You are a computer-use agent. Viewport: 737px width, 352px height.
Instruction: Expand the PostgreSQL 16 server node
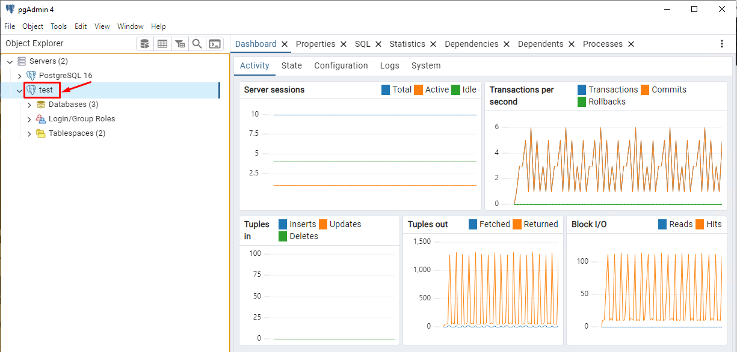click(19, 76)
